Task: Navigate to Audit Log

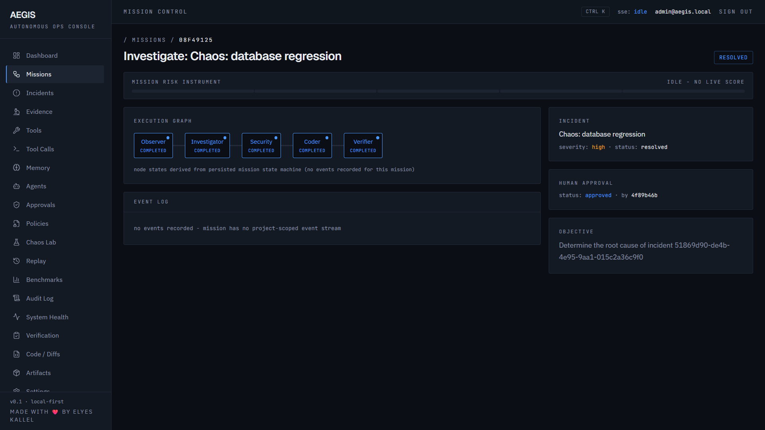Action: click(55, 298)
